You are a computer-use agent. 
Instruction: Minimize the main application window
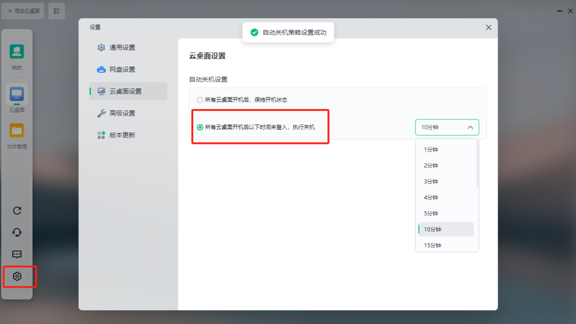(x=559, y=11)
